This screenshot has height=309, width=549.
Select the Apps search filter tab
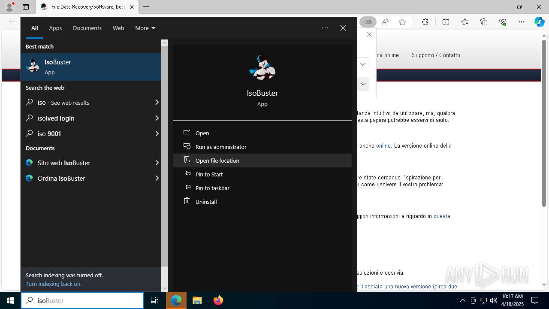click(x=55, y=28)
